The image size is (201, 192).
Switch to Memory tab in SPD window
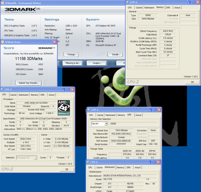pyautogui.click(x=121, y=115)
